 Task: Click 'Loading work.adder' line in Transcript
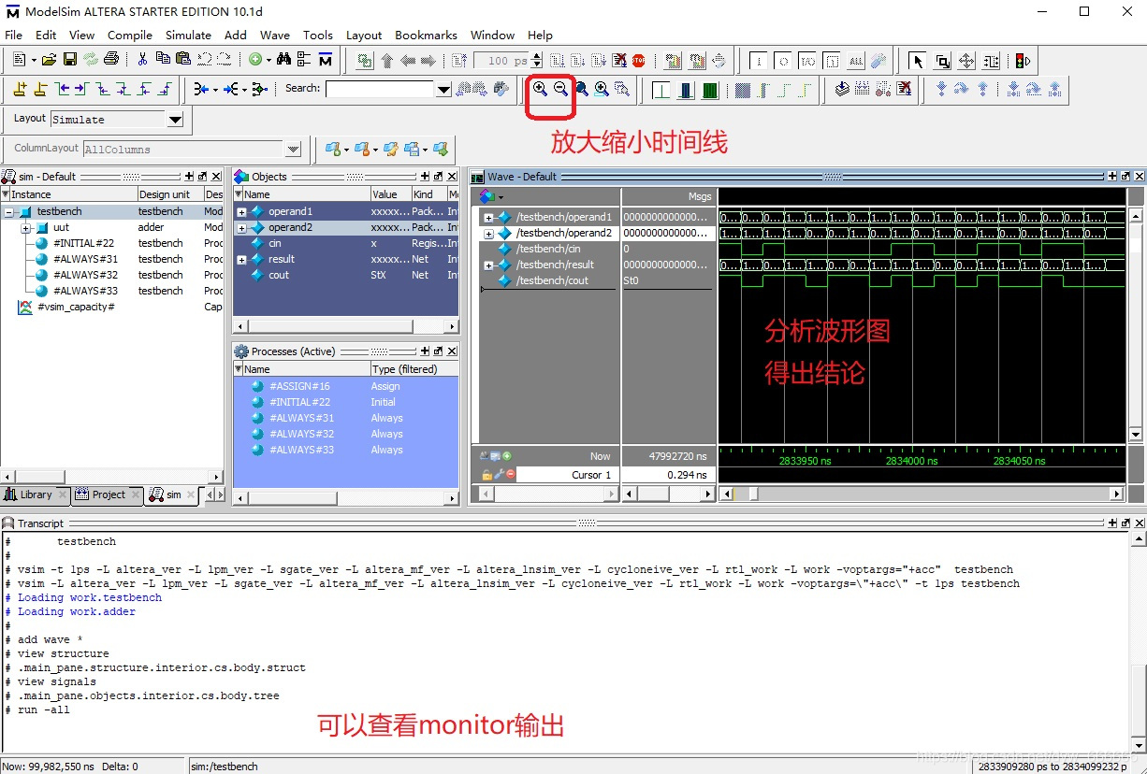76,612
